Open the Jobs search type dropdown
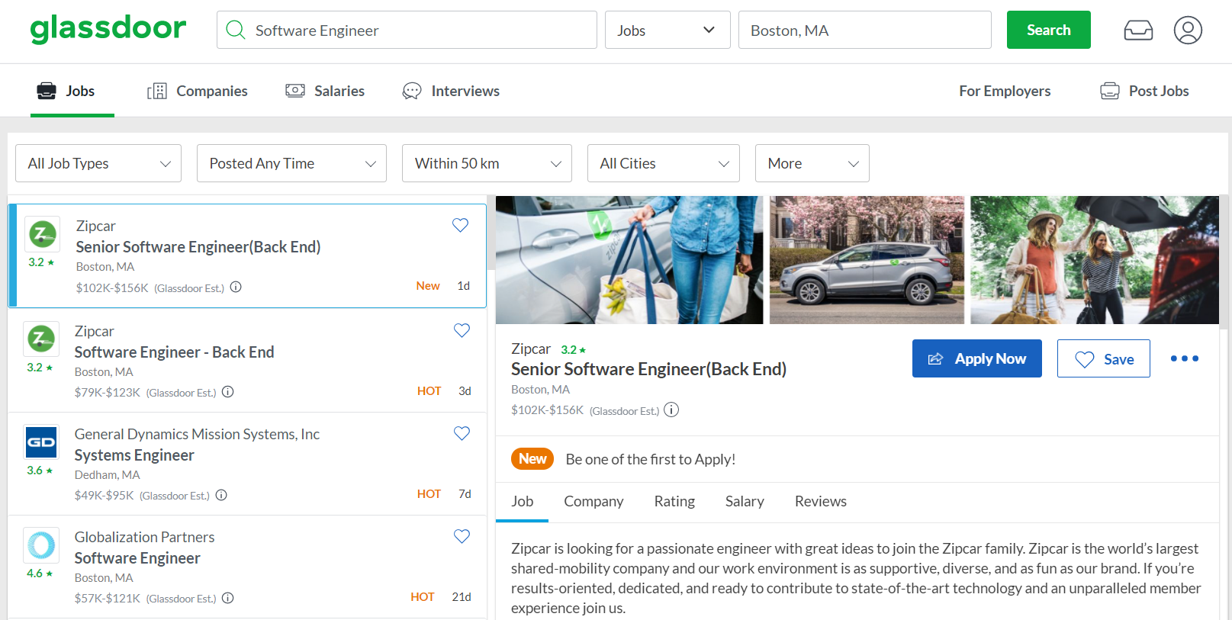Screen dimensions: 1232x620 pyautogui.click(x=667, y=30)
